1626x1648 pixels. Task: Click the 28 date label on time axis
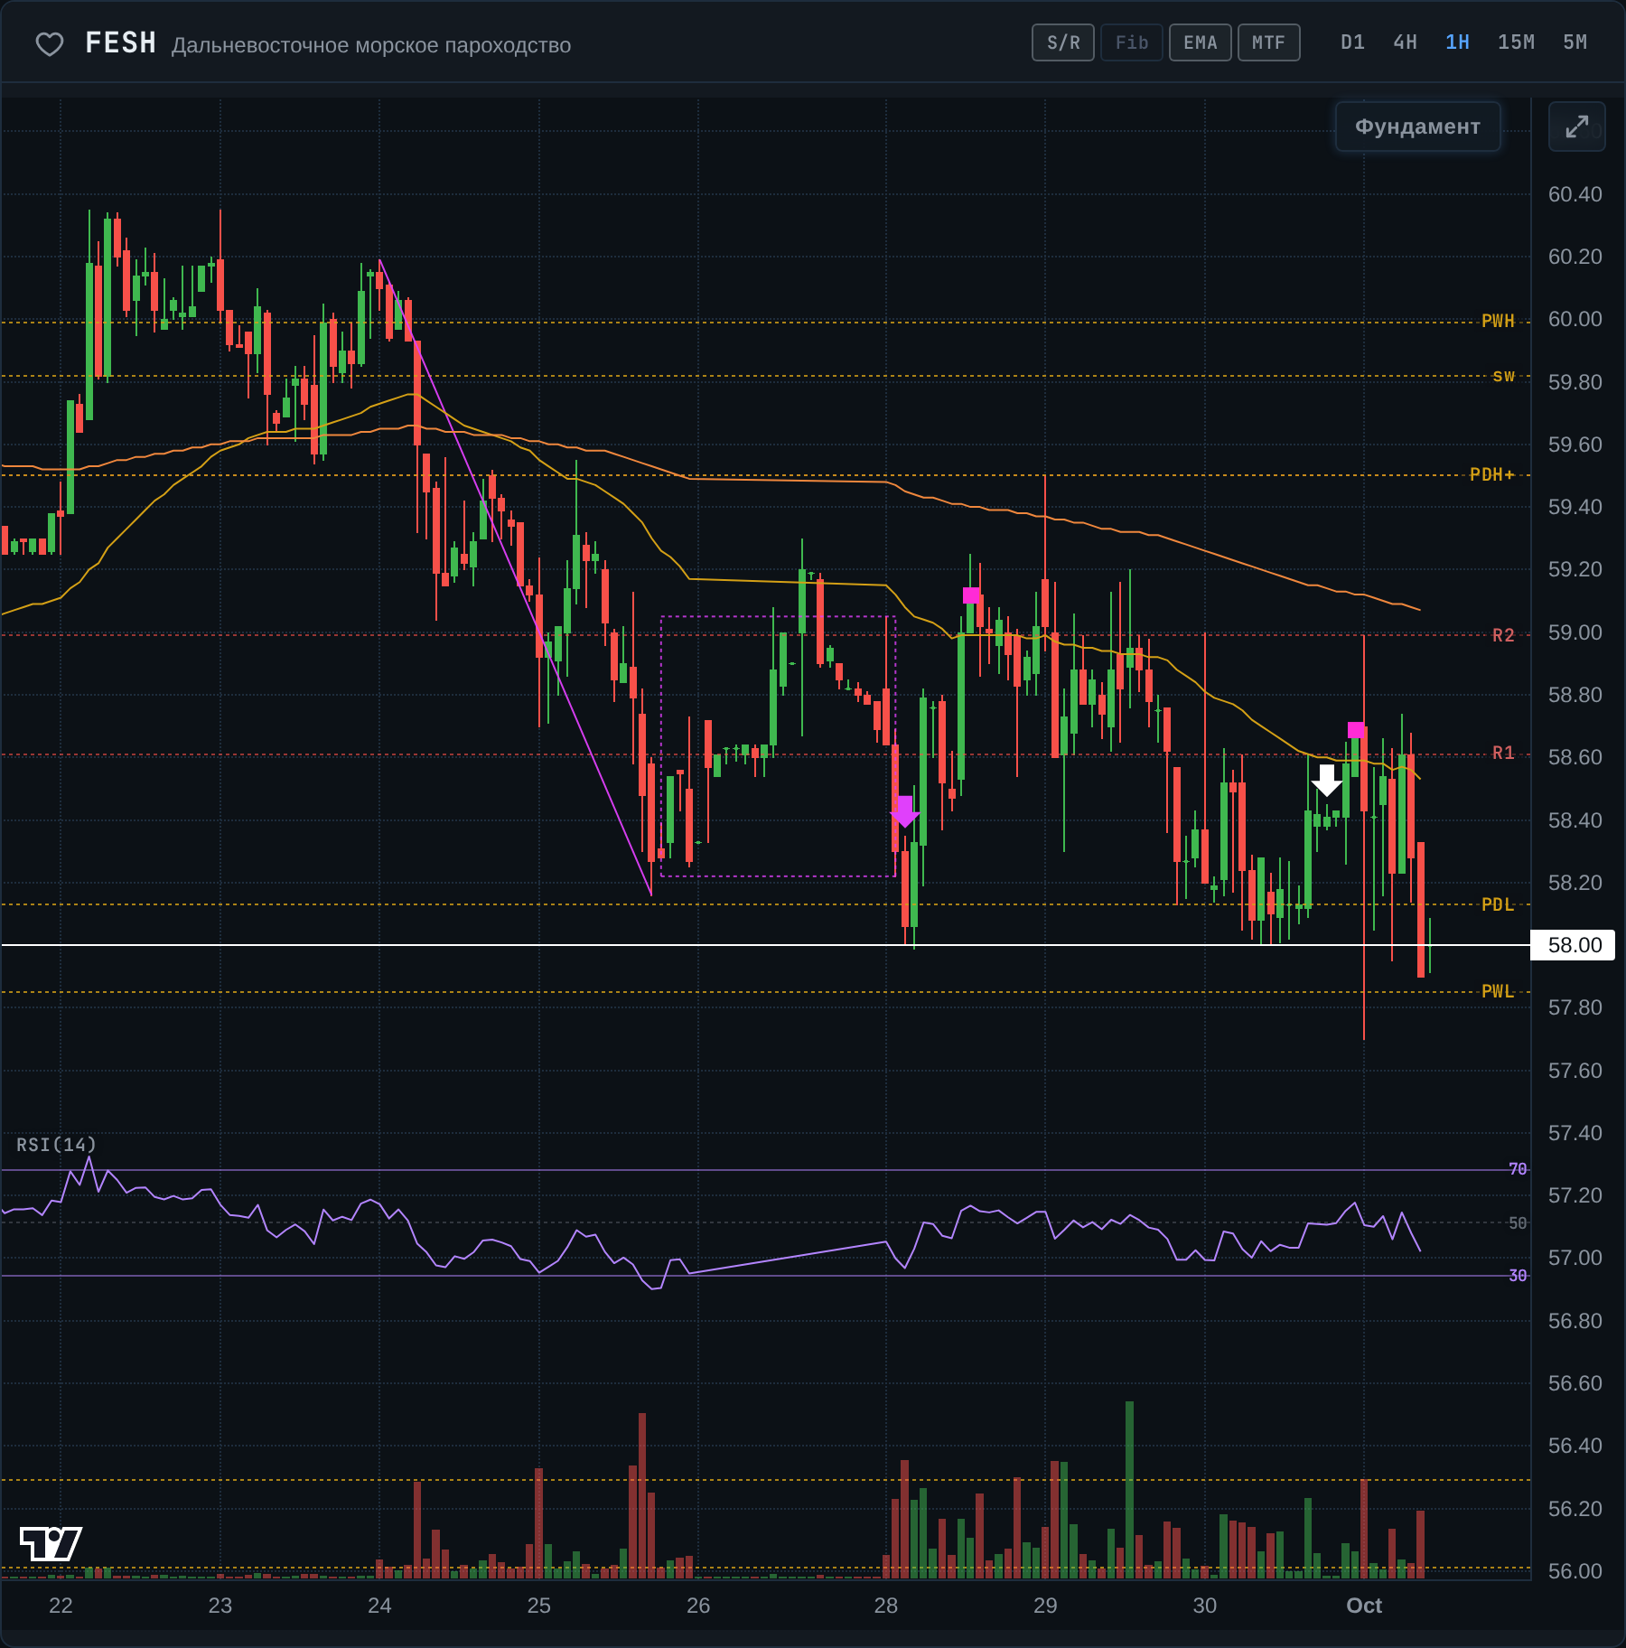886,1606
